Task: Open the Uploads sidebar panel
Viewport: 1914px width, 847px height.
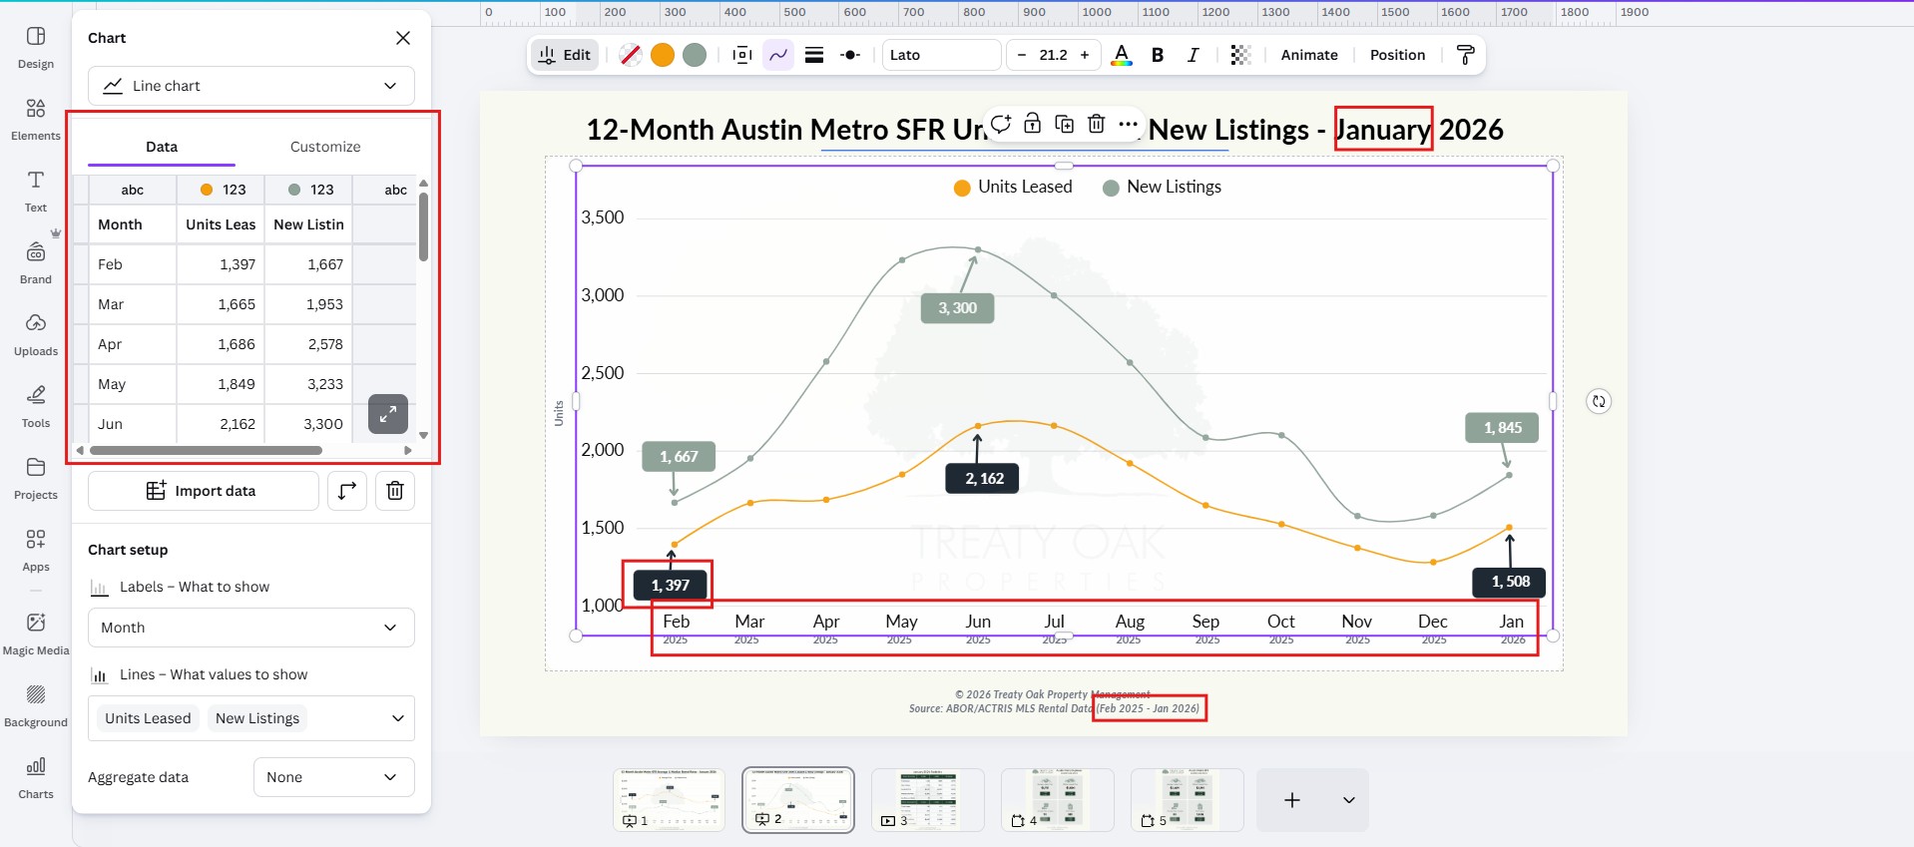Action: pos(36,334)
